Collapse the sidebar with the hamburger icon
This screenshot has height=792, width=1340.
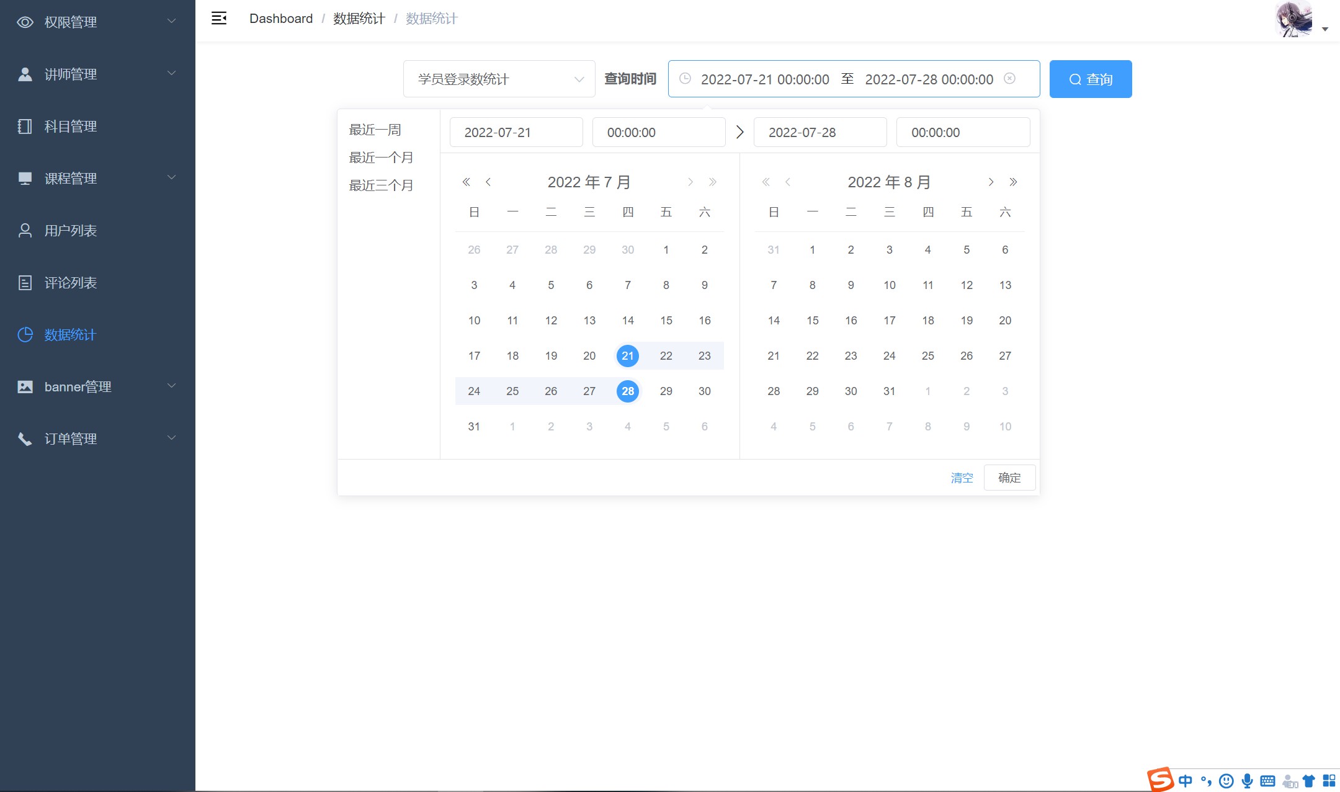pyautogui.click(x=219, y=19)
